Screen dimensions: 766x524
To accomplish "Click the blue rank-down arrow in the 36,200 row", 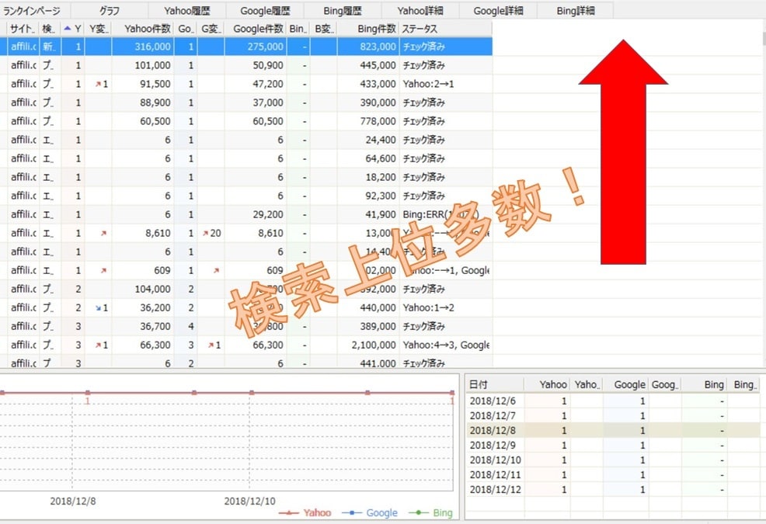I will coord(98,307).
